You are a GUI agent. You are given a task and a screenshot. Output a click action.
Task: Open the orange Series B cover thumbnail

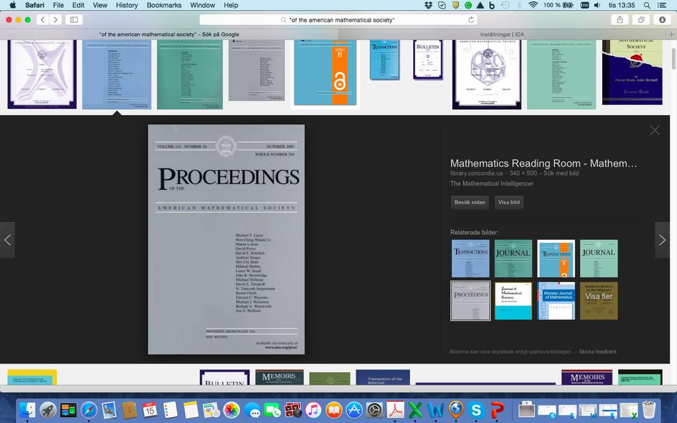[325, 73]
